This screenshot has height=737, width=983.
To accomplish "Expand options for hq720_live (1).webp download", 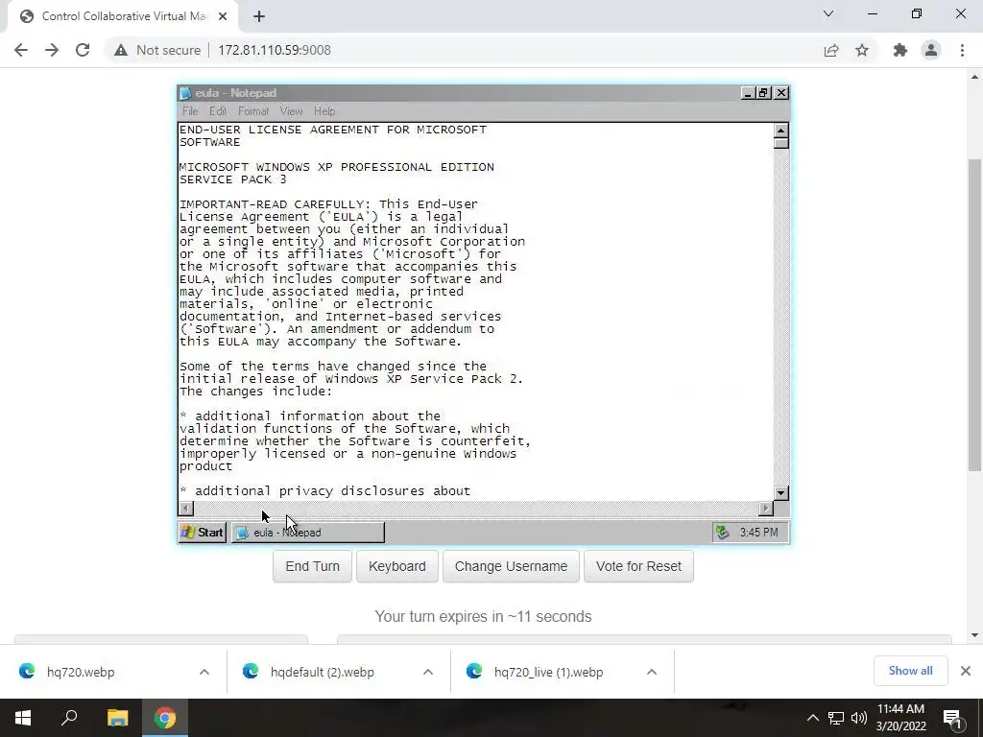I will pyautogui.click(x=652, y=672).
